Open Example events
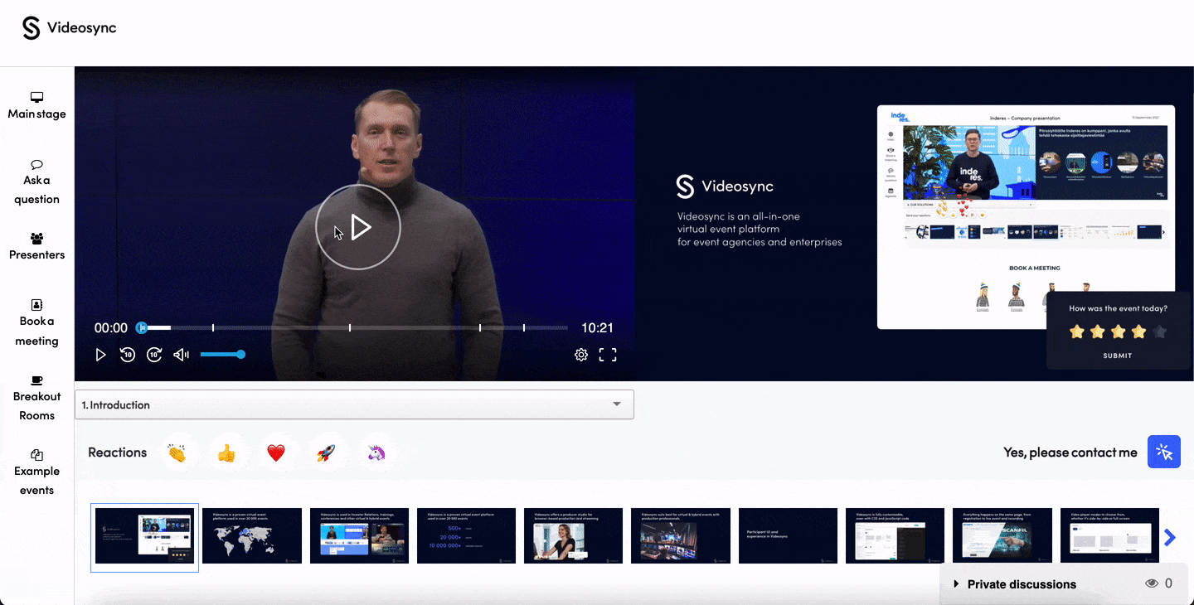This screenshot has height=605, width=1194. click(x=36, y=471)
